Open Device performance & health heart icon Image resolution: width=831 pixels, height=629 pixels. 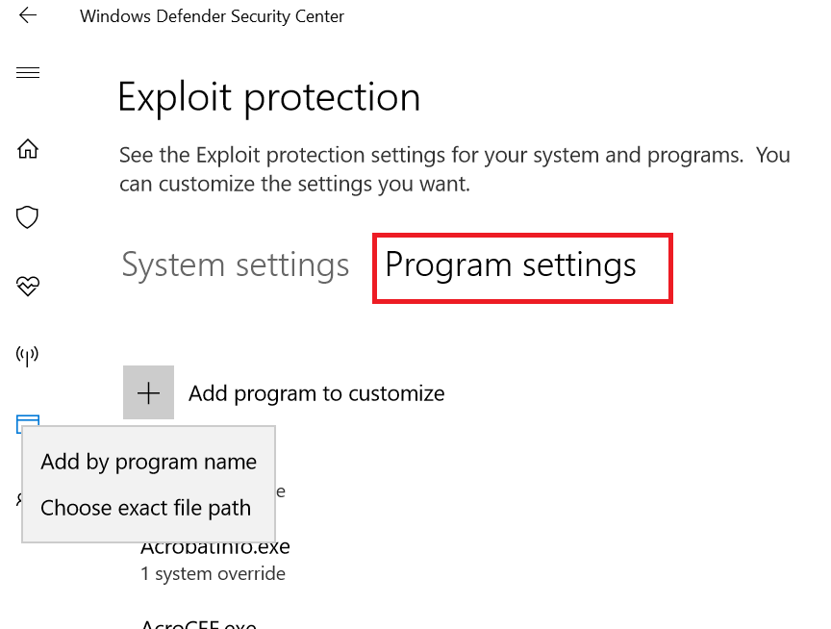coord(27,286)
